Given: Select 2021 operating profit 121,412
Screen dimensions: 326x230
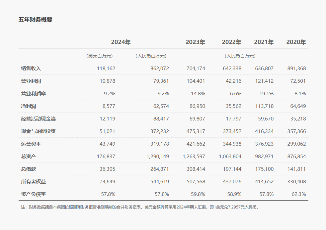Looking at the screenshot, I should pos(264,81).
